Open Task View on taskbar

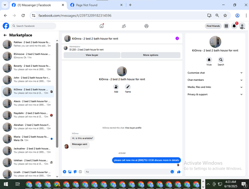[17, 184]
